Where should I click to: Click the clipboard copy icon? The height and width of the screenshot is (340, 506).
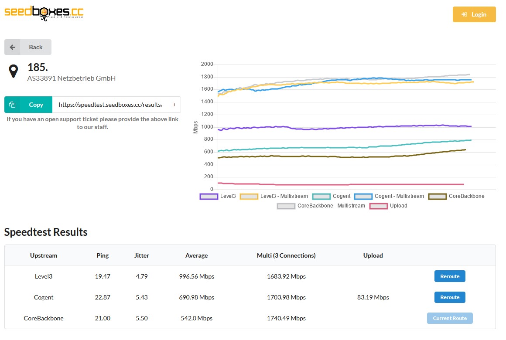click(12, 105)
